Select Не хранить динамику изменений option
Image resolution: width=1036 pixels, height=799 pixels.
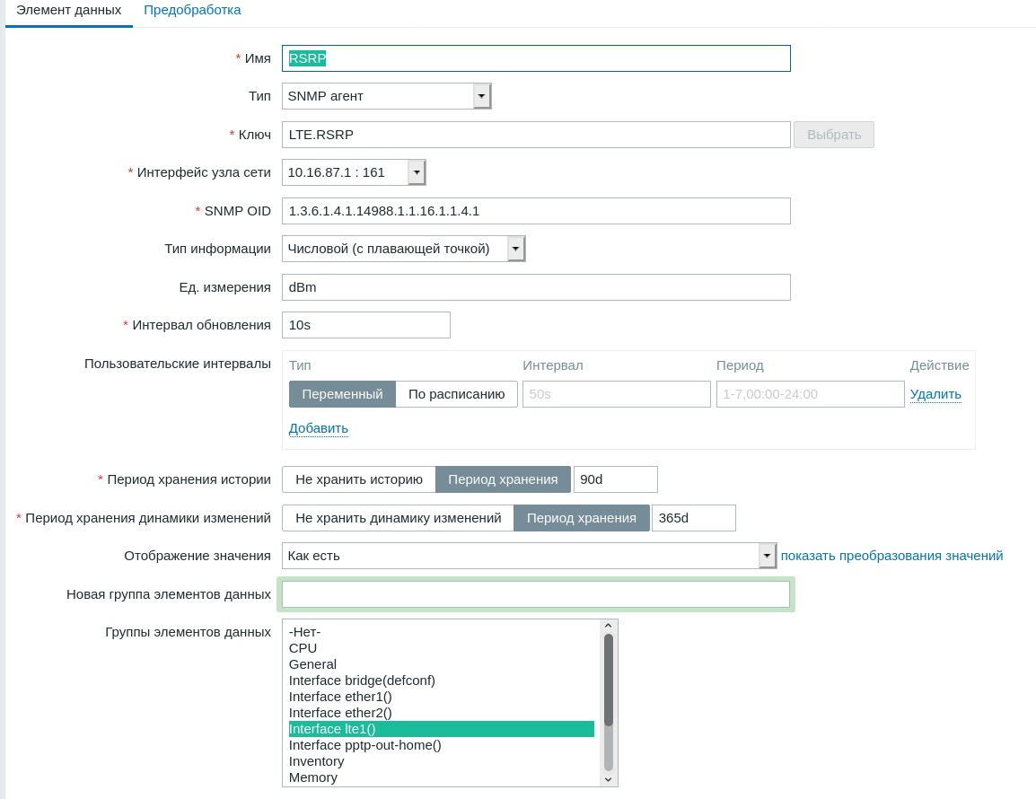pyautogui.click(x=398, y=518)
